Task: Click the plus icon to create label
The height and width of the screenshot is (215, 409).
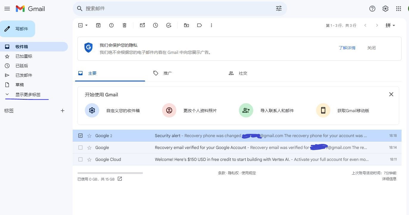Action: [63, 111]
